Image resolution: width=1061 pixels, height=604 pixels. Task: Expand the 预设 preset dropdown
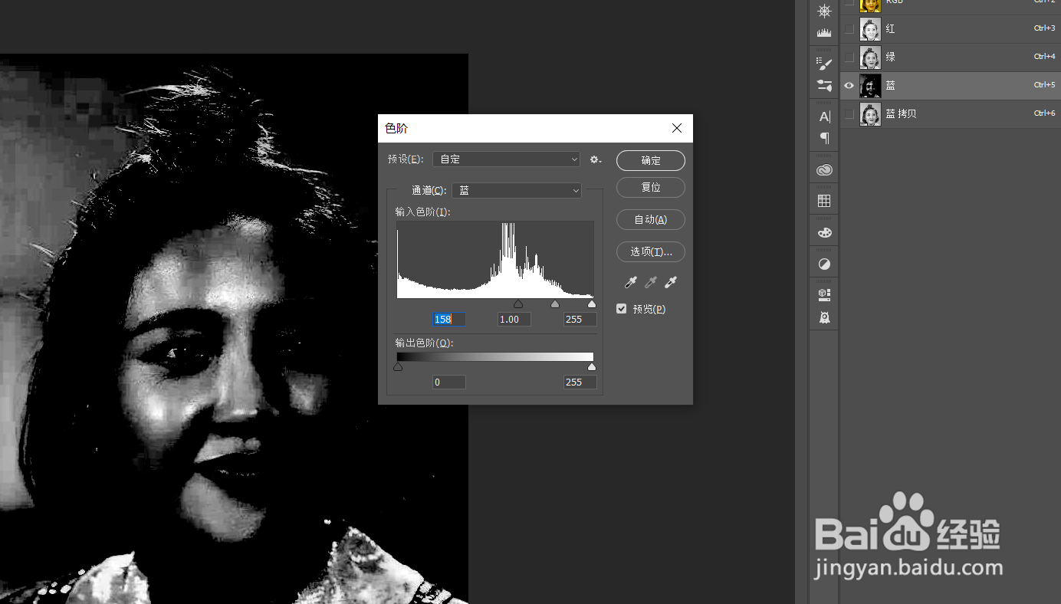point(507,159)
